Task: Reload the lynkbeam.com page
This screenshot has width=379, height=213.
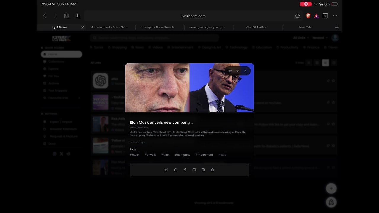Action: click(297, 16)
